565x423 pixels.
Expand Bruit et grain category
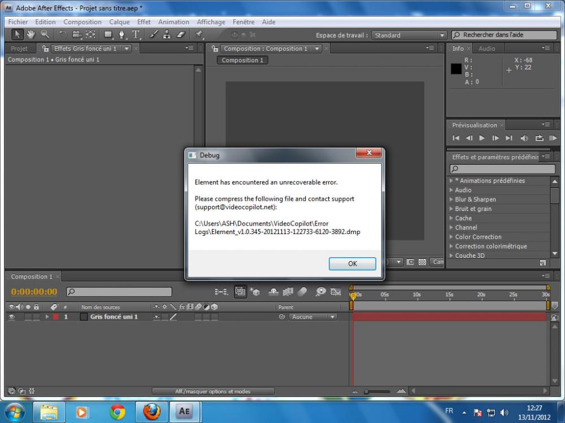click(x=451, y=209)
